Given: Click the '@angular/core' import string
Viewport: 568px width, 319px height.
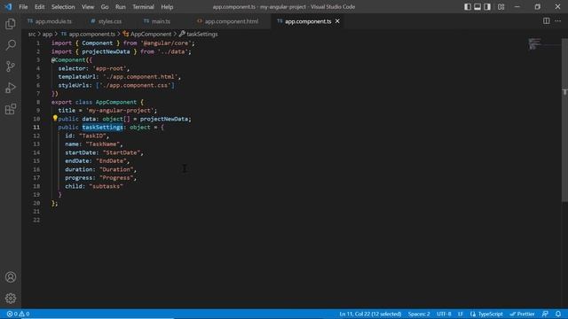Looking at the screenshot, I should (166, 43).
